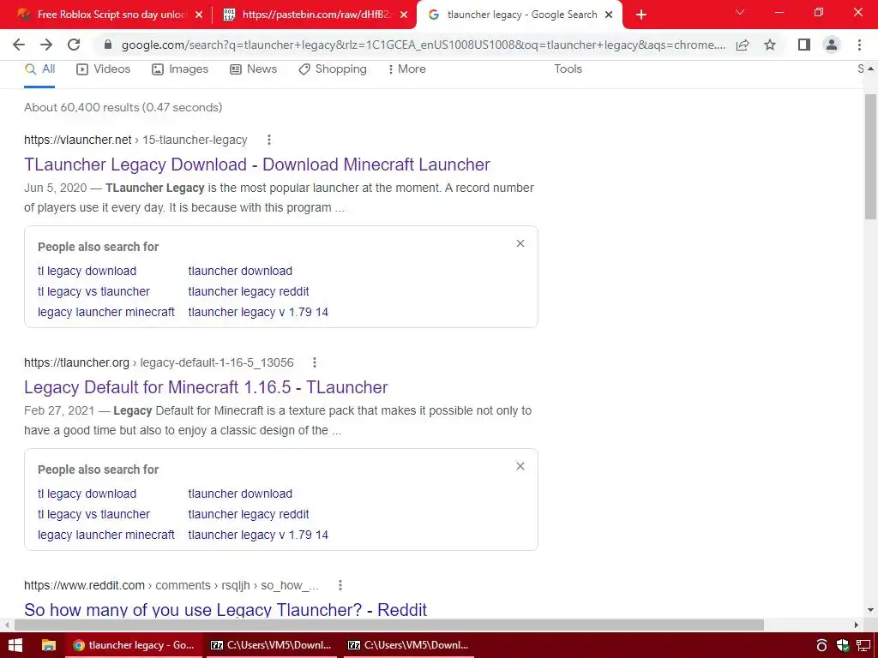Click 'tl legacy vs tlauncher' in first suggestion box
878x658 pixels.
pyautogui.click(x=93, y=291)
